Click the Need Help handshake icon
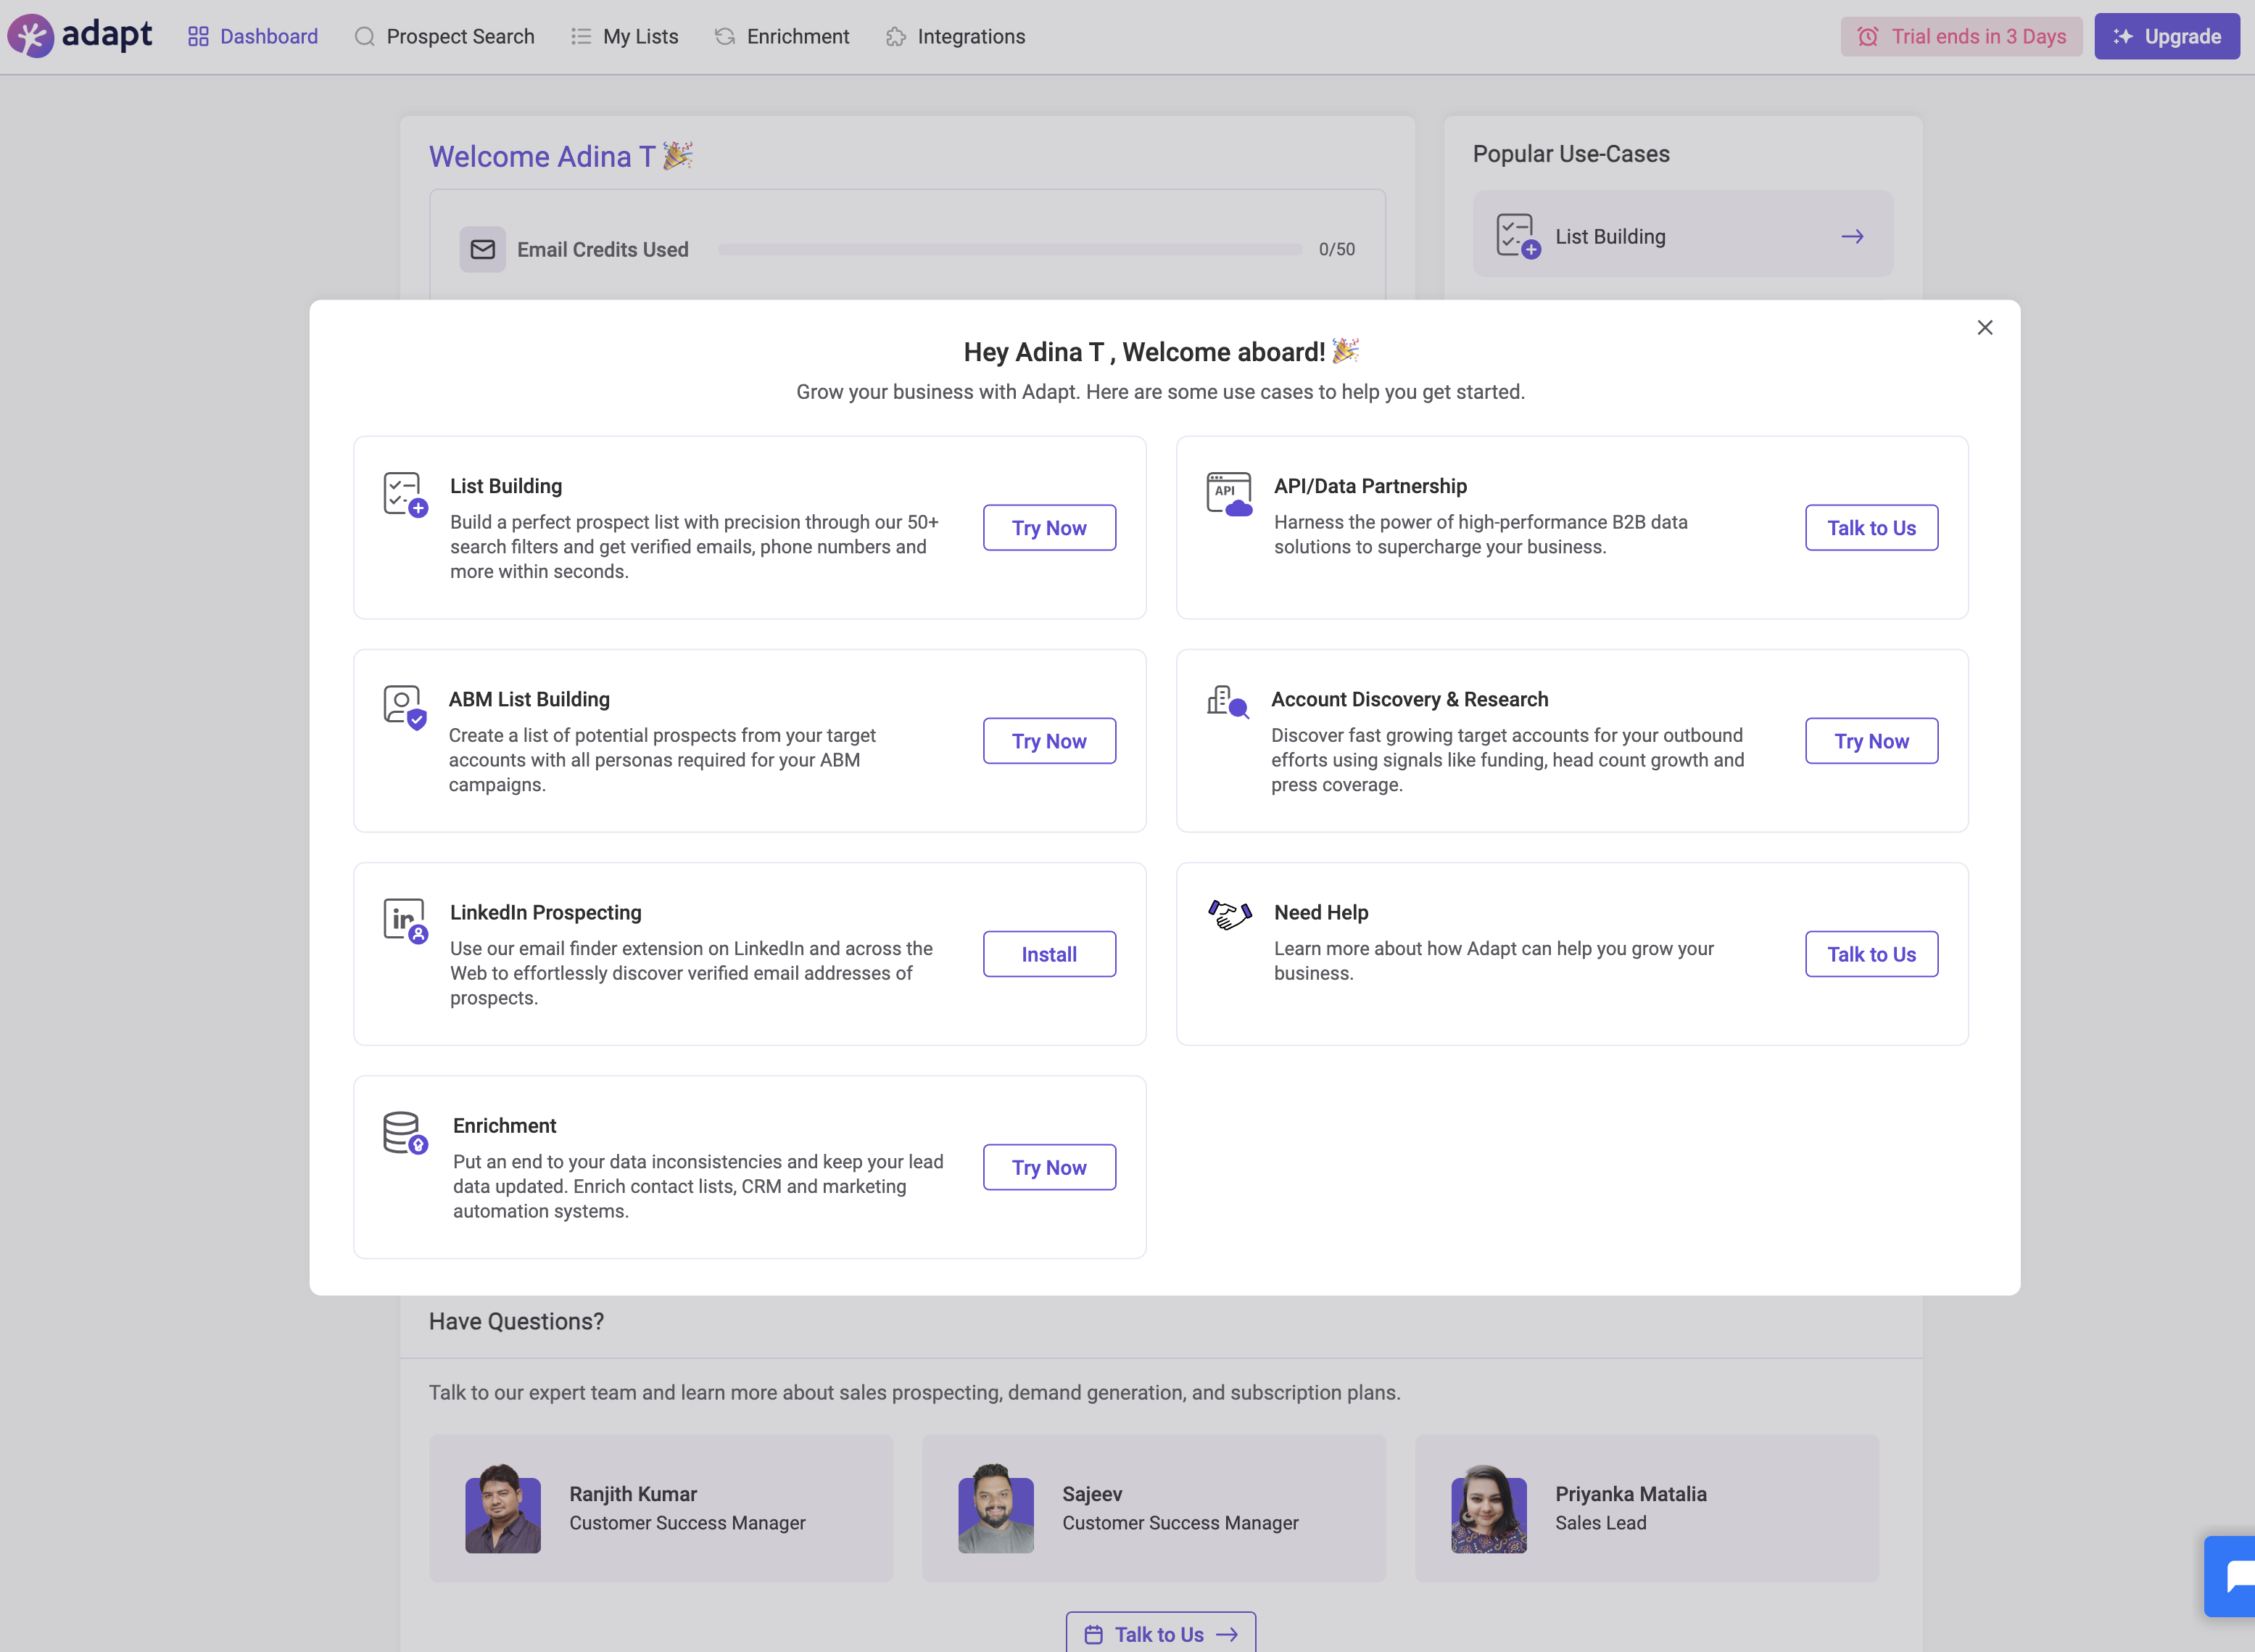 (x=1230, y=914)
